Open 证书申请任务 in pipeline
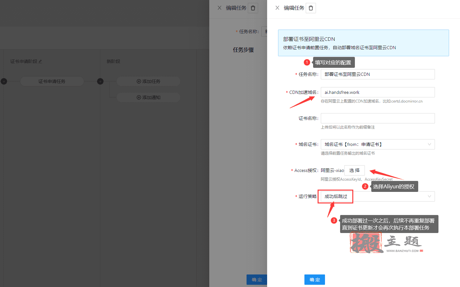 click(52, 81)
